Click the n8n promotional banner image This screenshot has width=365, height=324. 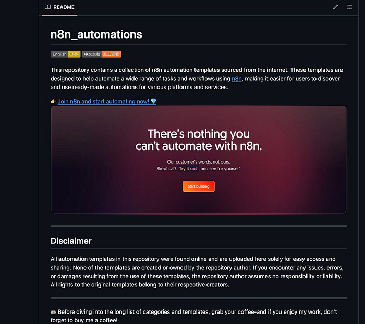point(199,159)
